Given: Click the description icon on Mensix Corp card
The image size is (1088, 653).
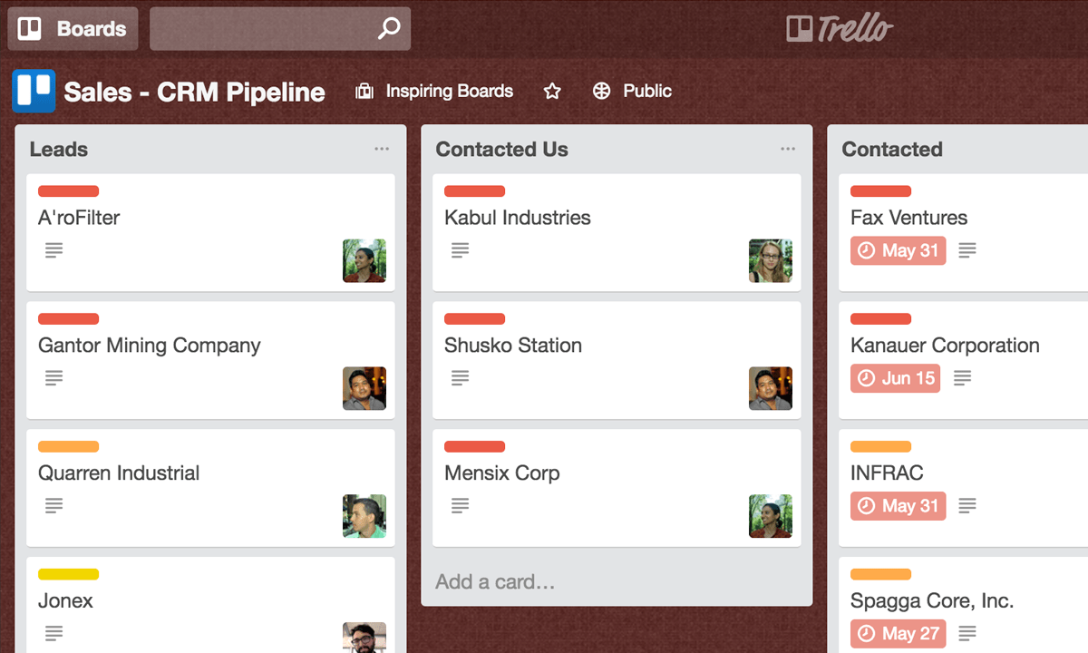Looking at the screenshot, I should [x=461, y=504].
